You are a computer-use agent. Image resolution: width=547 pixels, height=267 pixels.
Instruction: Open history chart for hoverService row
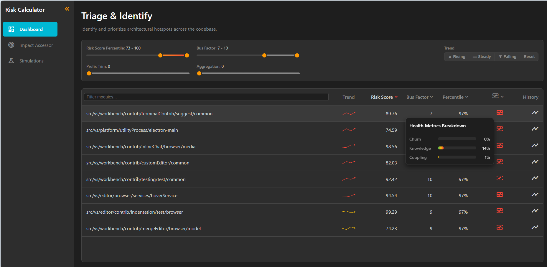[x=535, y=195]
